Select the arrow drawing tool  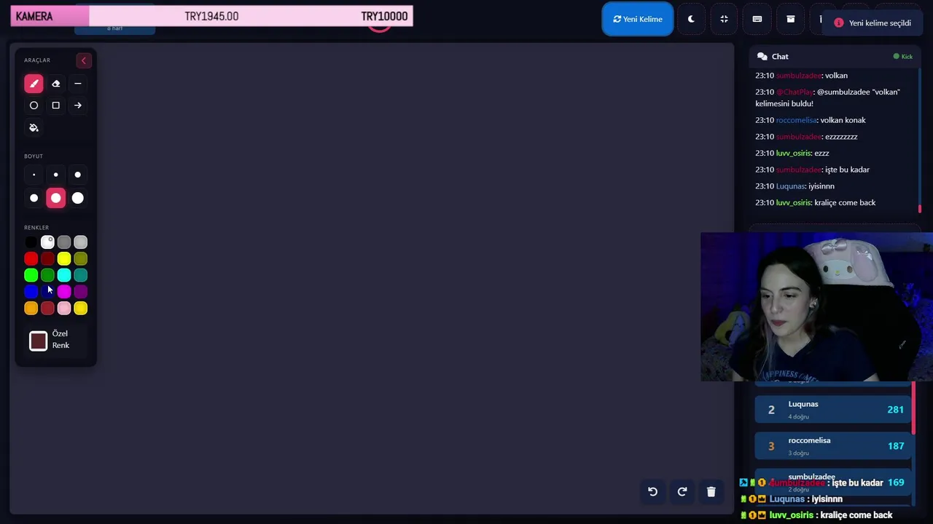[77, 106]
